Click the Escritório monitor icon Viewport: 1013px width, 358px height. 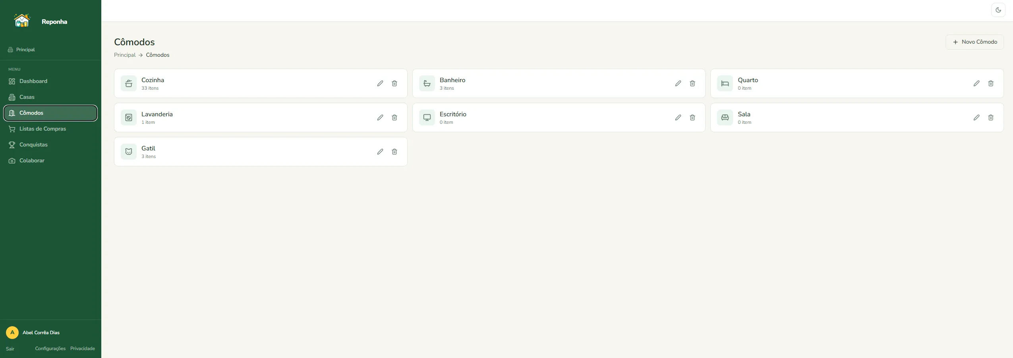click(x=427, y=117)
